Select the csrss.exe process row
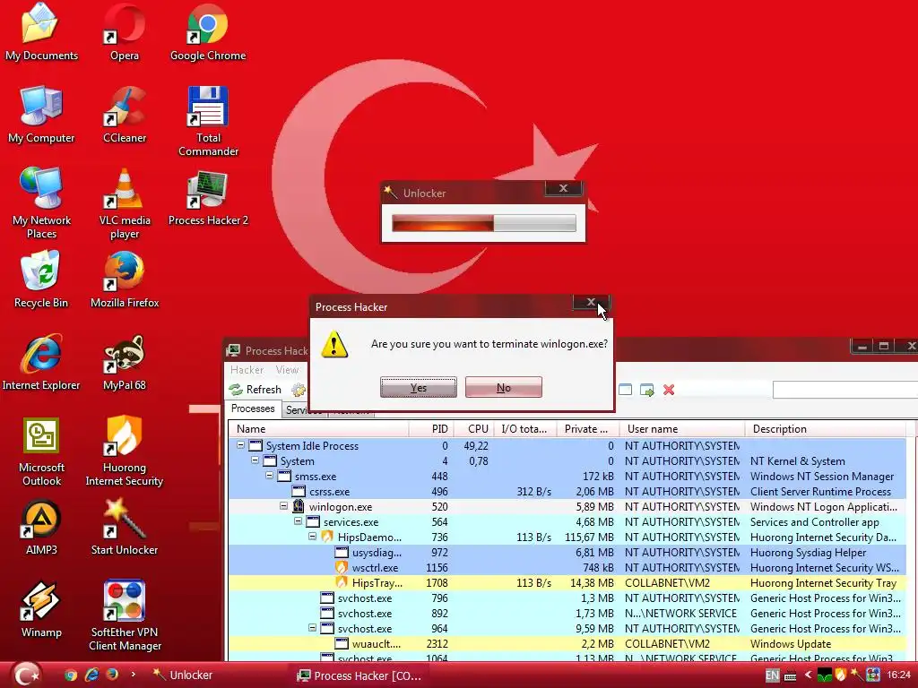The width and height of the screenshot is (918, 688). point(567,492)
